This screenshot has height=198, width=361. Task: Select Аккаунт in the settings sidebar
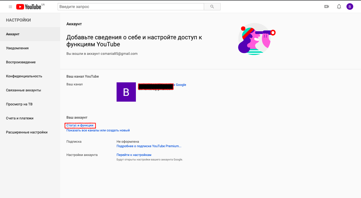click(x=13, y=34)
